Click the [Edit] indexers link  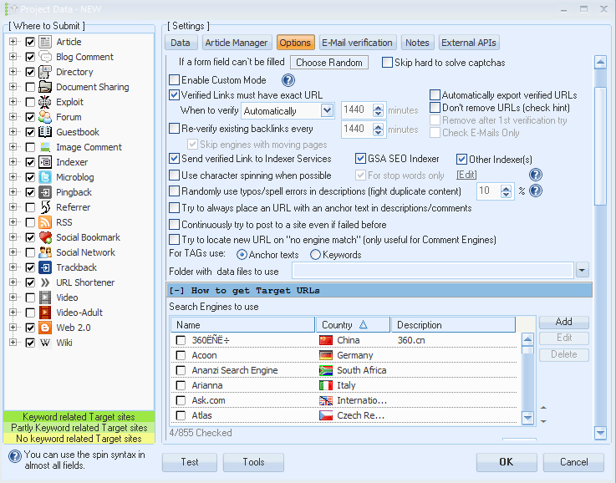point(466,175)
